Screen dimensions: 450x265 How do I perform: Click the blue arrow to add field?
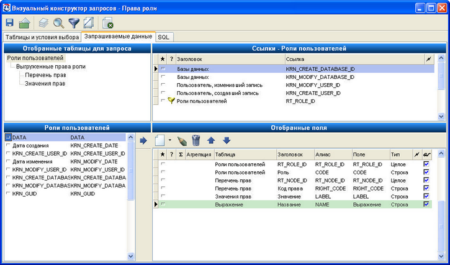143,140
